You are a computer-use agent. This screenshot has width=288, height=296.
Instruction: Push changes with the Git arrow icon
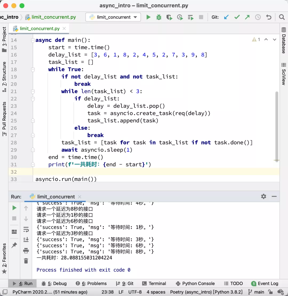(247, 17)
